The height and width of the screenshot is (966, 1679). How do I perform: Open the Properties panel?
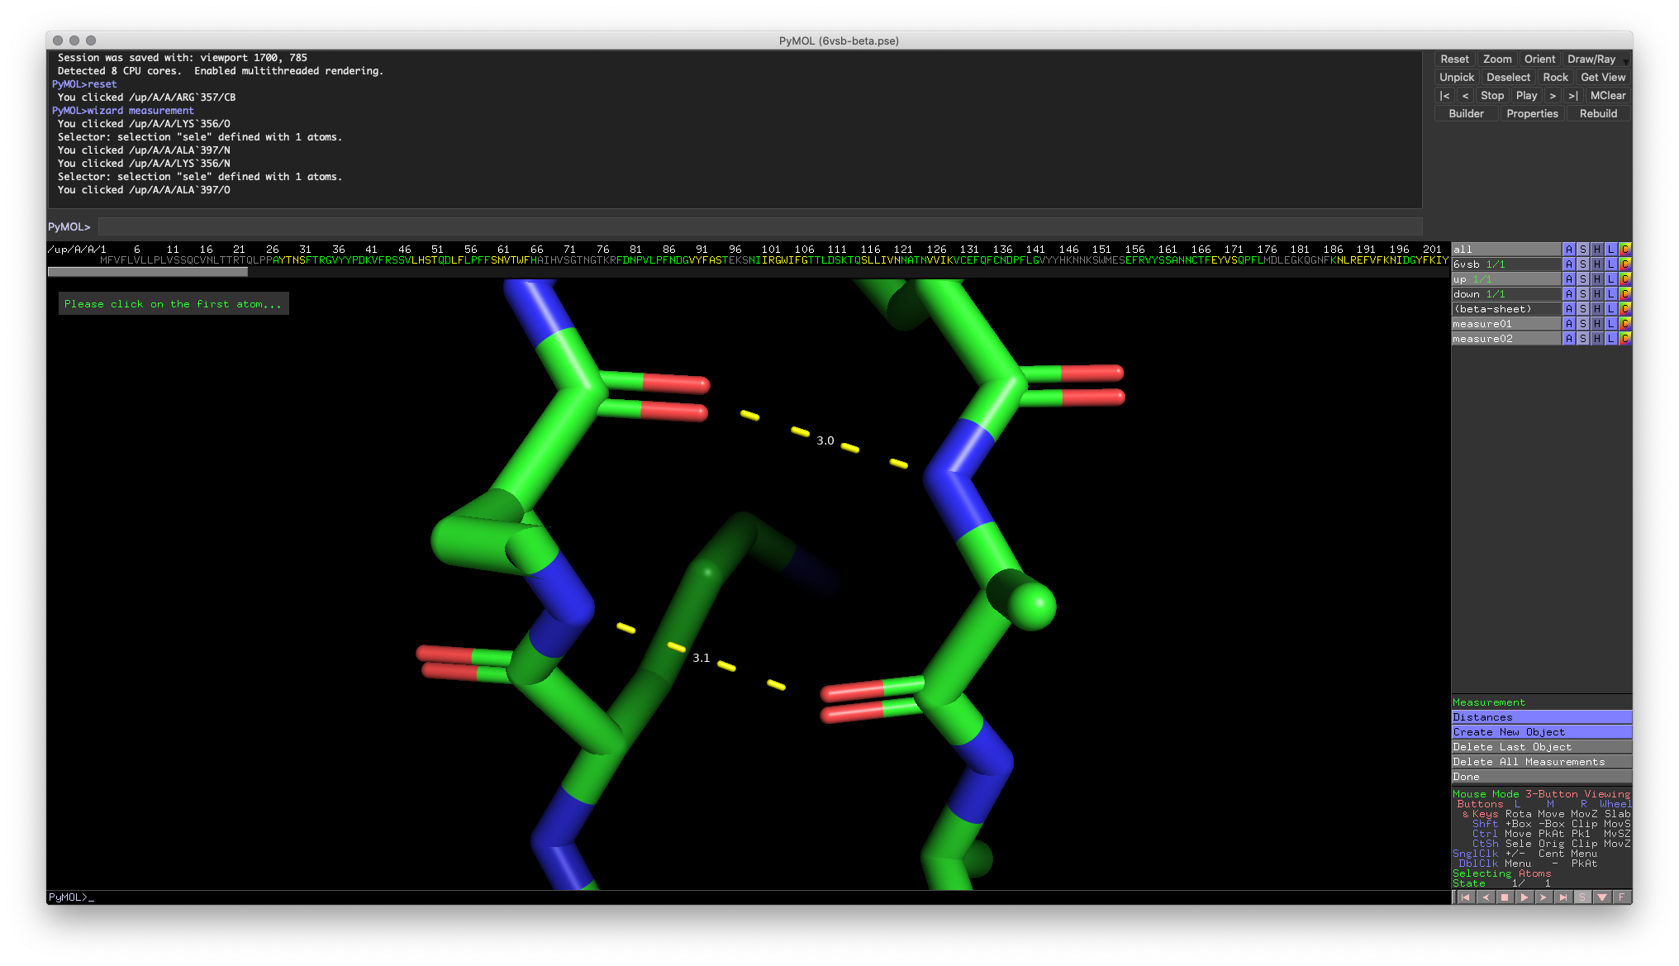pos(1532,114)
